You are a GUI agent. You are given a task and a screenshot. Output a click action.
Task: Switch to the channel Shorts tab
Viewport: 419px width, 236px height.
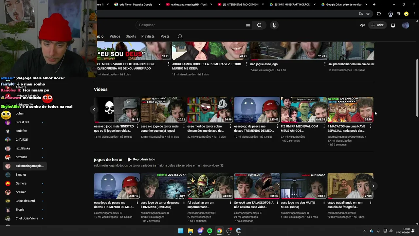131,36
